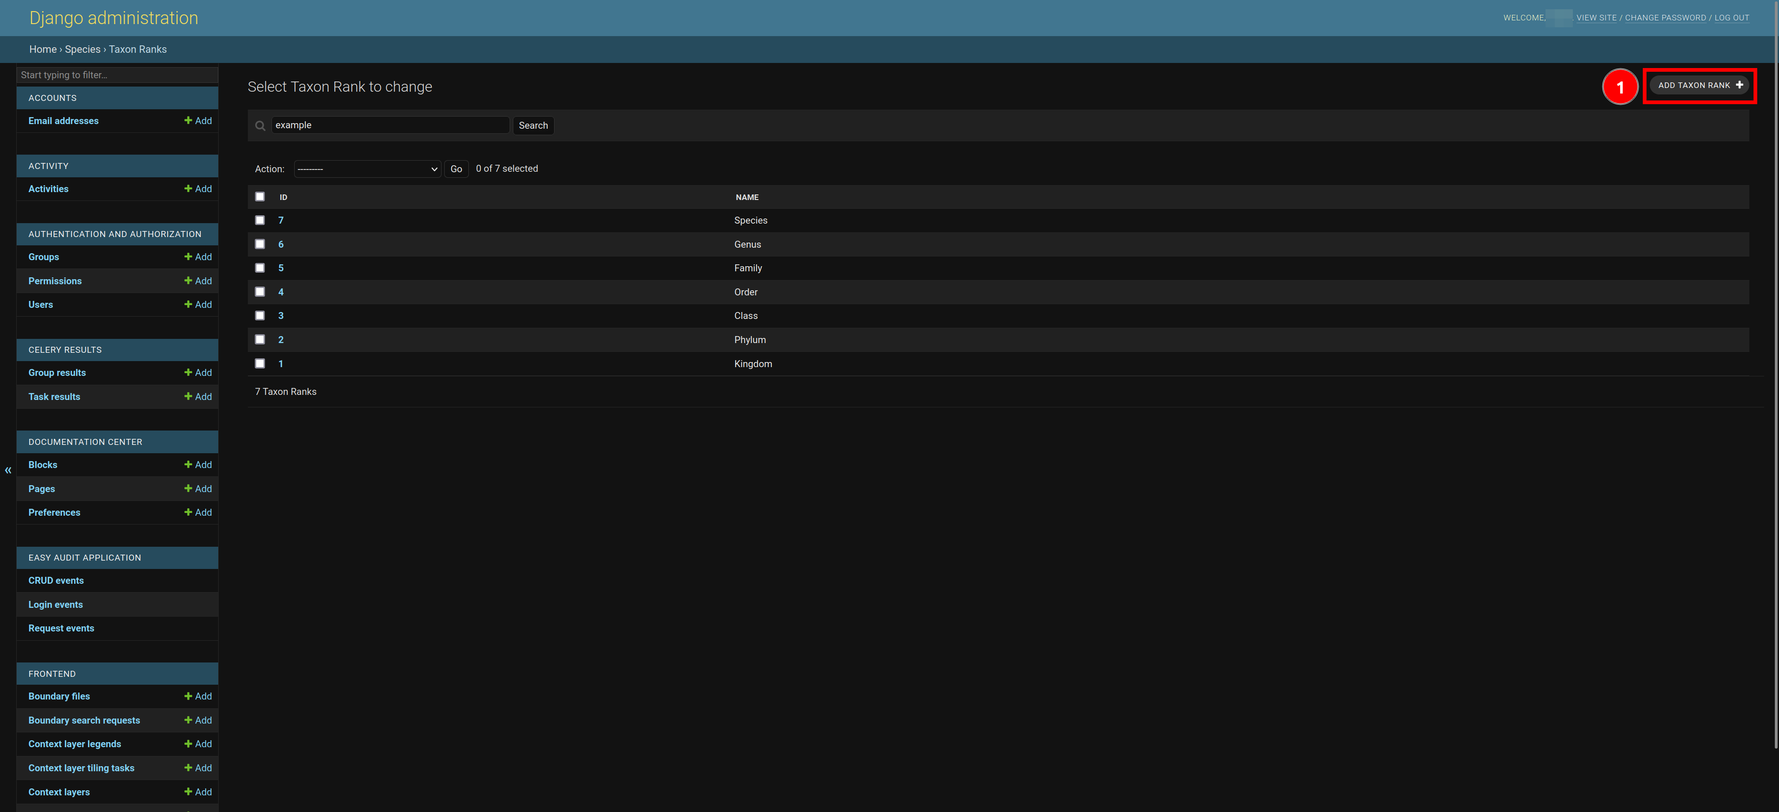Collapse the sidebar with the double-chevron toggle

coord(7,470)
